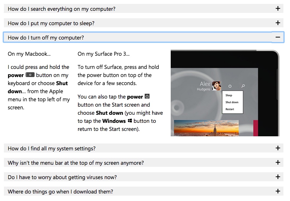Click the city skyline tile in the Surface image

point(206,128)
